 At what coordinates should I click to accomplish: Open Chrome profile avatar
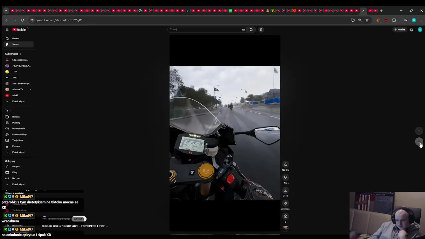pyautogui.click(x=414, y=20)
